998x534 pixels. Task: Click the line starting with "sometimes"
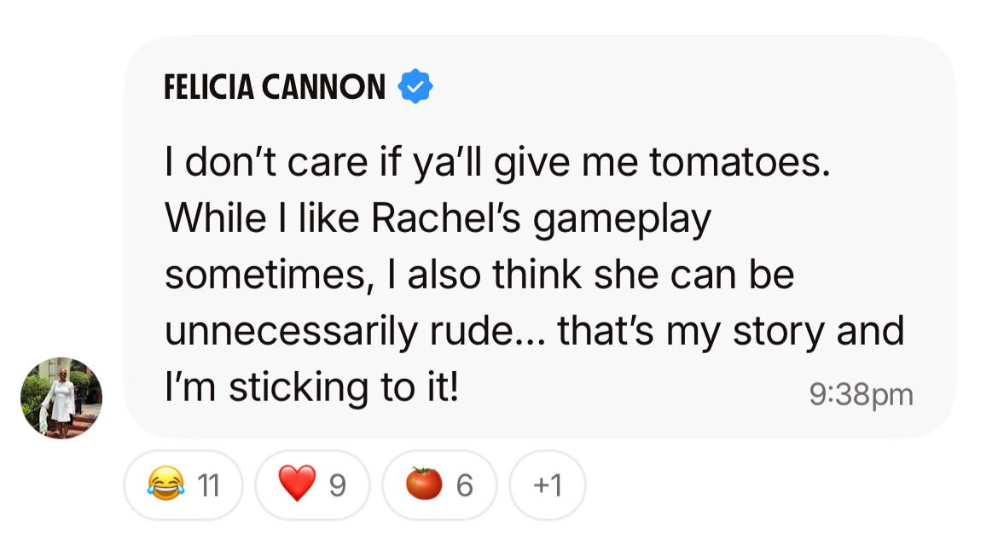click(x=479, y=275)
